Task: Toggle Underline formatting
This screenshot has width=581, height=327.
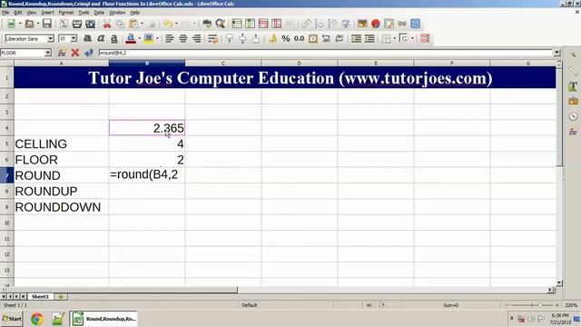Action: click(x=114, y=38)
